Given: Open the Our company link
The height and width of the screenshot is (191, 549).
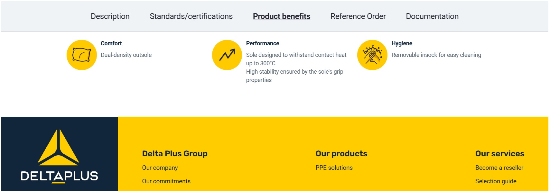Looking at the screenshot, I should (160, 168).
